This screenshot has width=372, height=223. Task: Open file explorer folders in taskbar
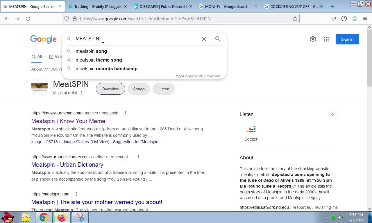(26, 217)
